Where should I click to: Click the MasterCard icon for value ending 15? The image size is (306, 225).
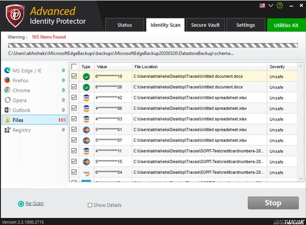click(x=86, y=161)
